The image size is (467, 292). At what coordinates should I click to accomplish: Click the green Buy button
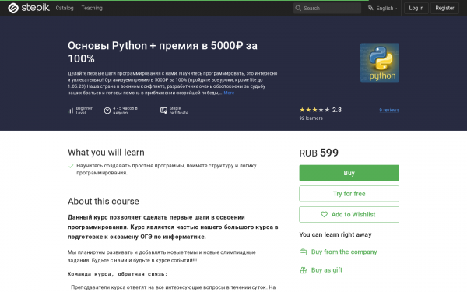pyautogui.click(x=349, y=173)
